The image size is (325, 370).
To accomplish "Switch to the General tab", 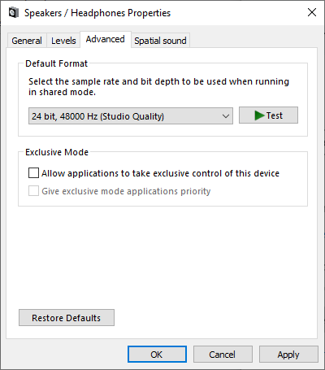I will (27, 41).
